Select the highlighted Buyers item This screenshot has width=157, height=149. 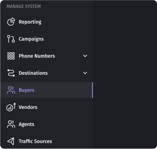(46, 90)
